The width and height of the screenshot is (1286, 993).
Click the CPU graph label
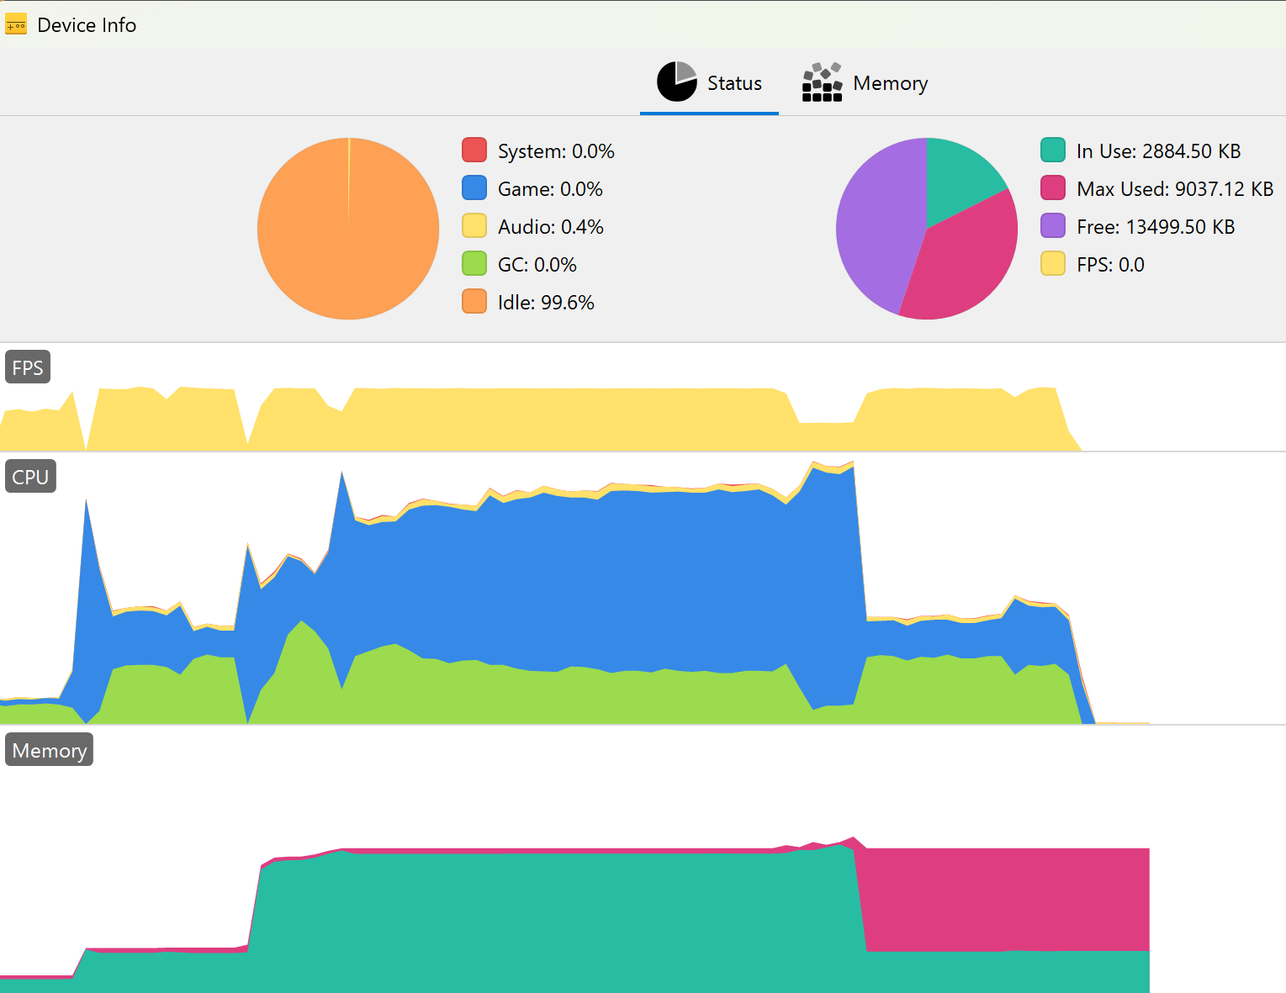(30, 477)
